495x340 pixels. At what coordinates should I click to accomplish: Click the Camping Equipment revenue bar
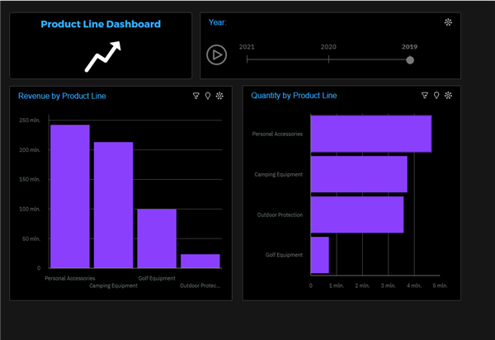click(113, 205)
